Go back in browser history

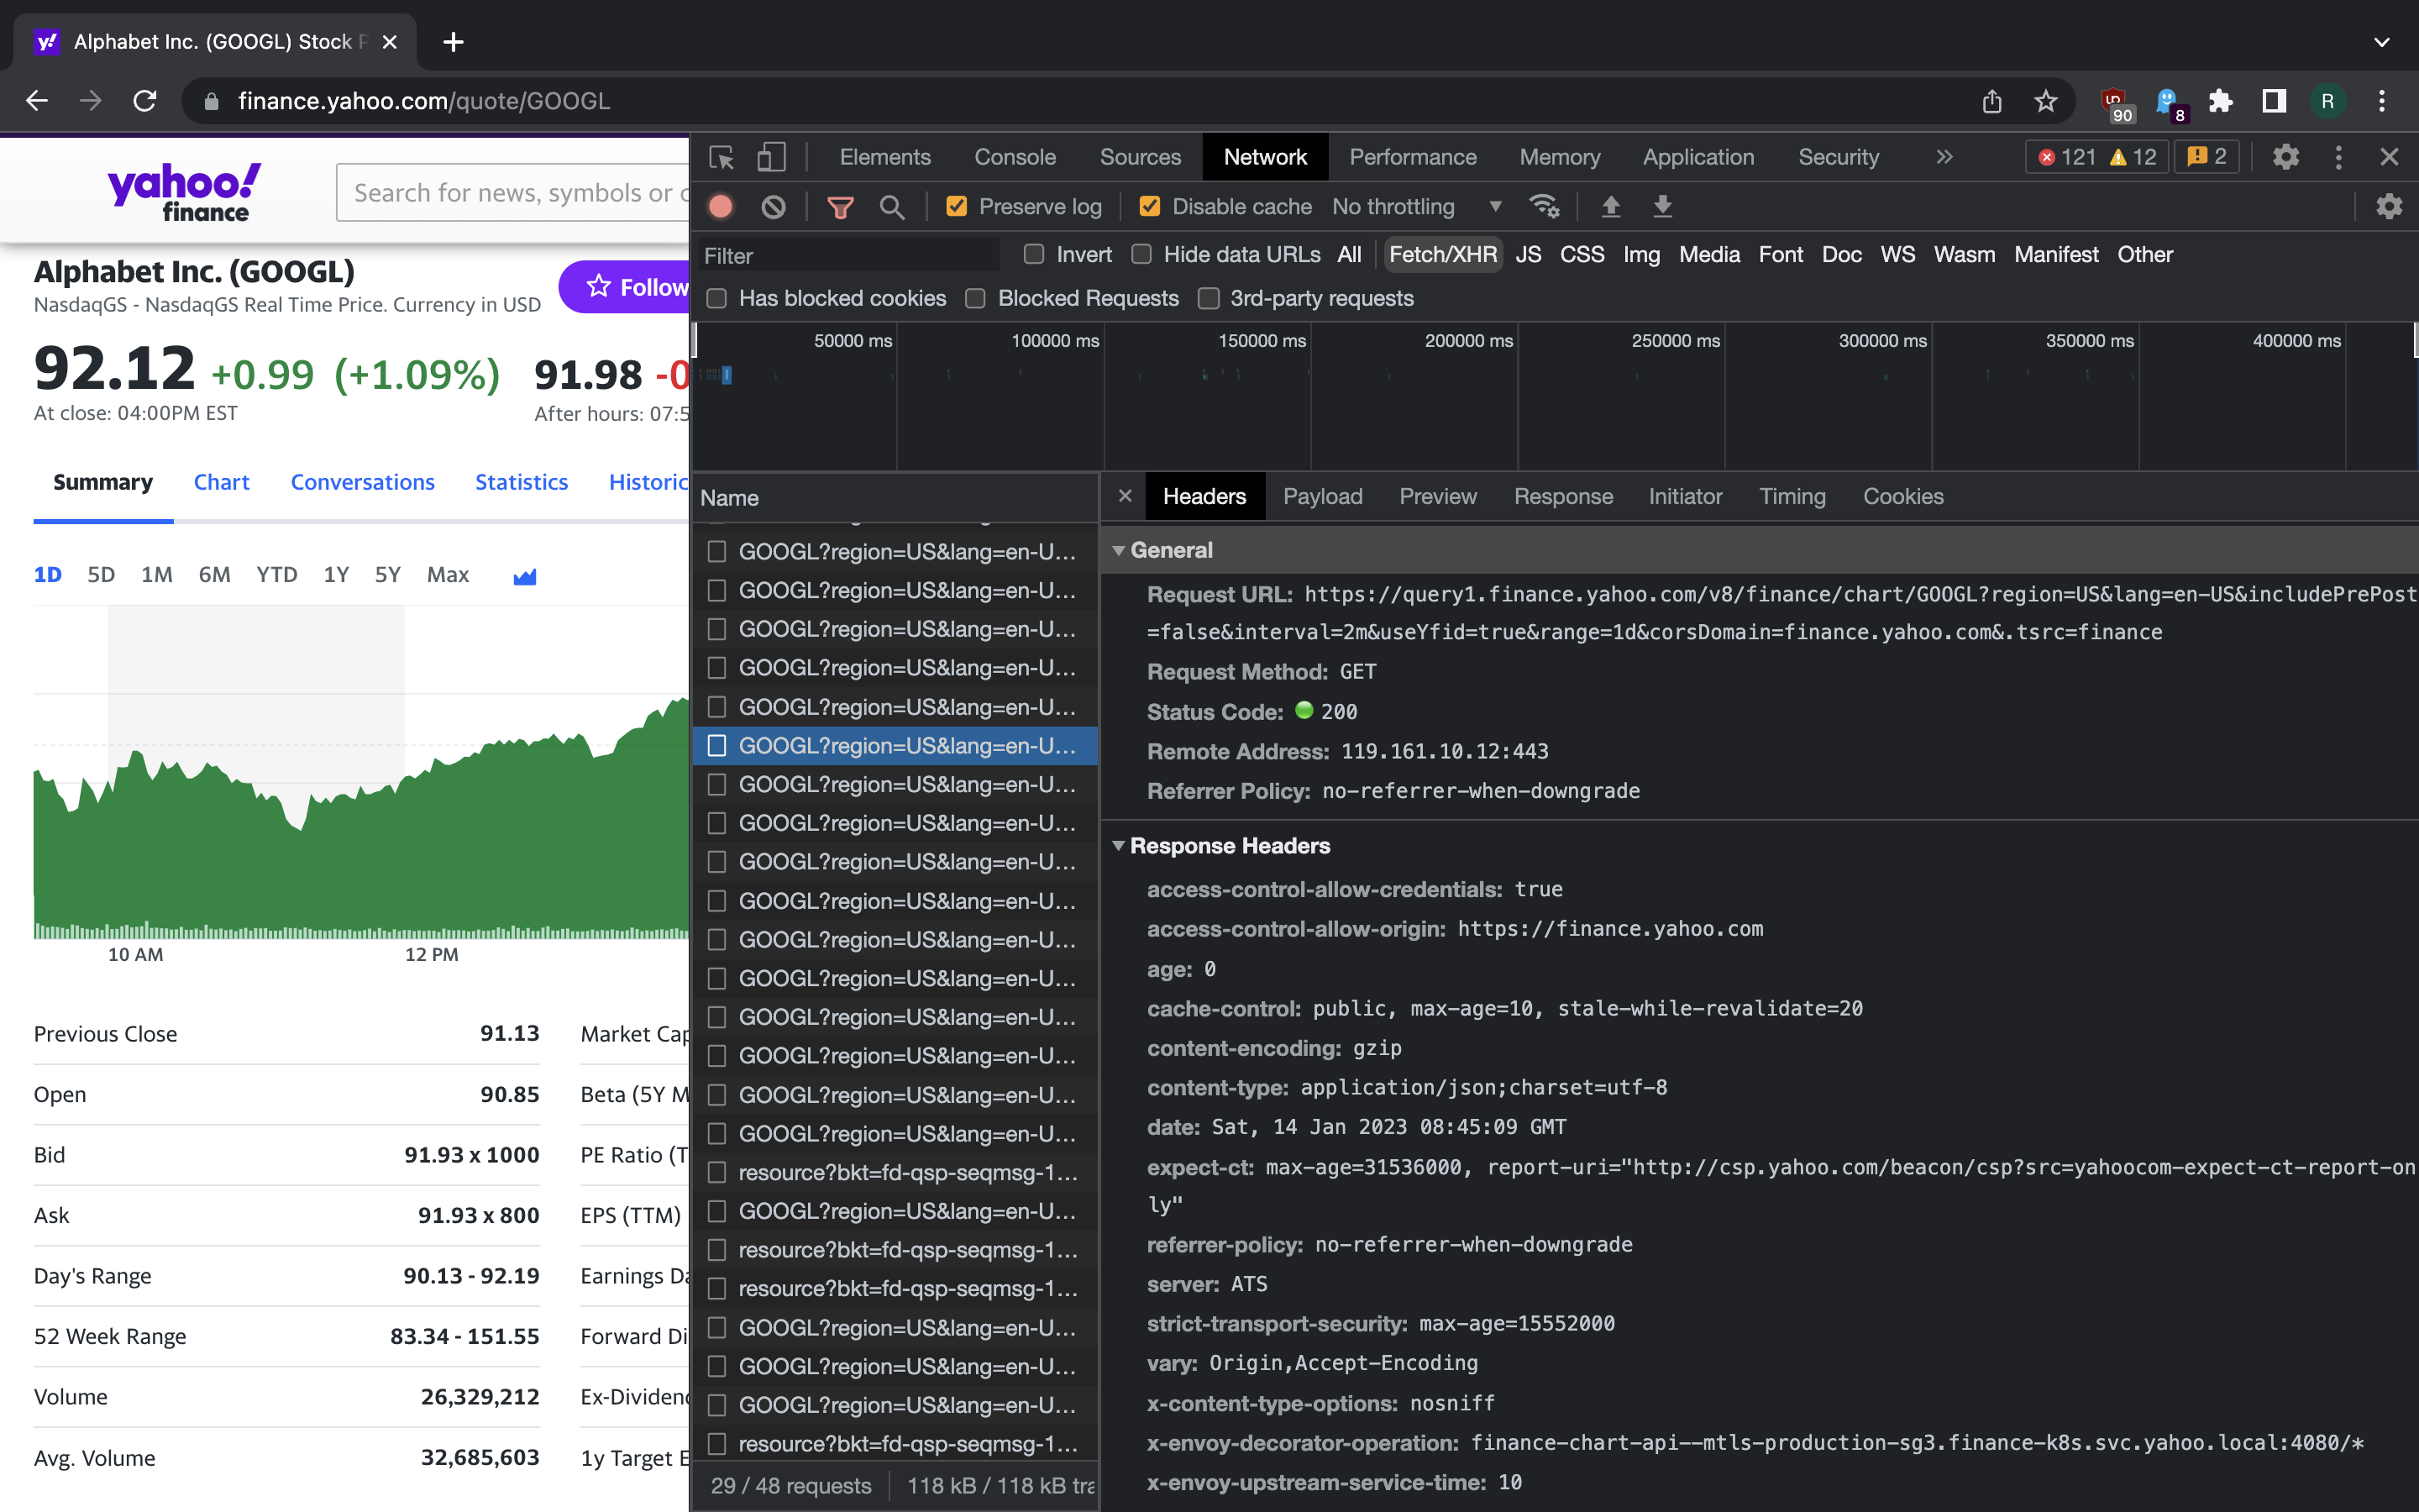pos(37,101)
